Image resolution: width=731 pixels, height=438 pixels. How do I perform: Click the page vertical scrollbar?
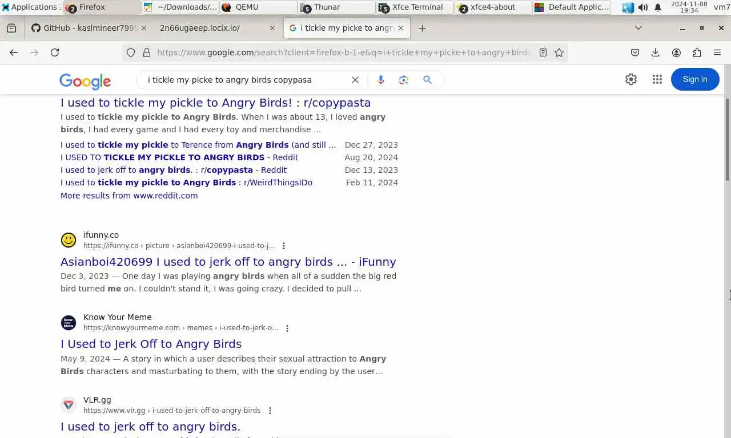click(x=727, y=140)
